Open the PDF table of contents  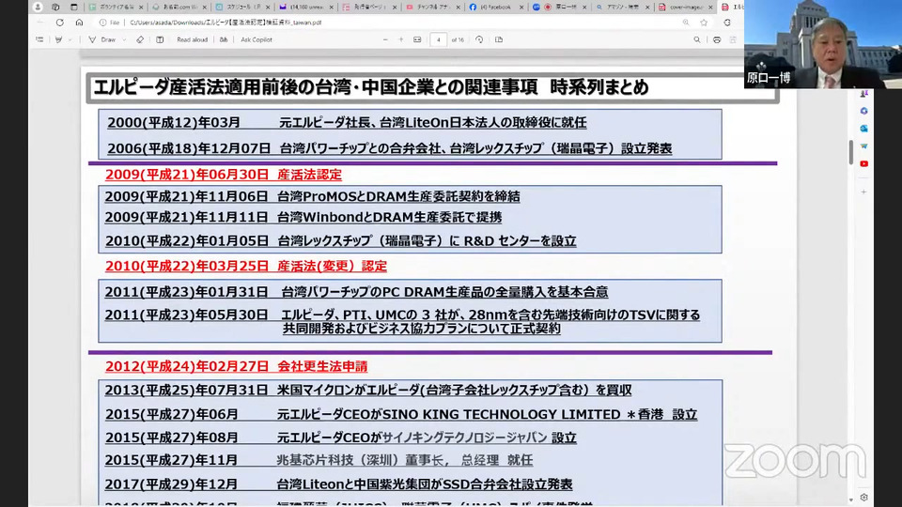point(39,39)
